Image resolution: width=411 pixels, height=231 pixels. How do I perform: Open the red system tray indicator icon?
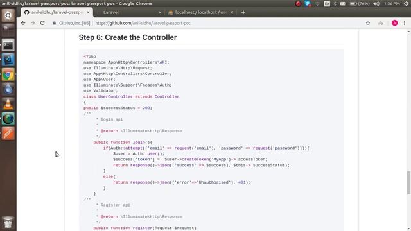click(298, 4)
